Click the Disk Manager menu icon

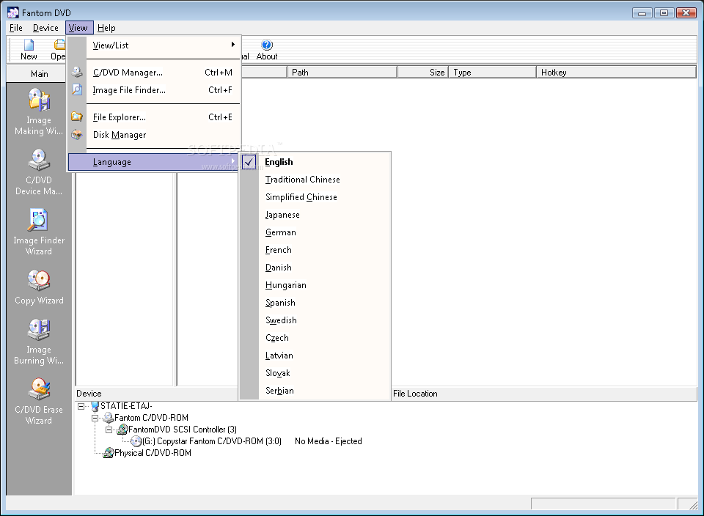point(77,135)
